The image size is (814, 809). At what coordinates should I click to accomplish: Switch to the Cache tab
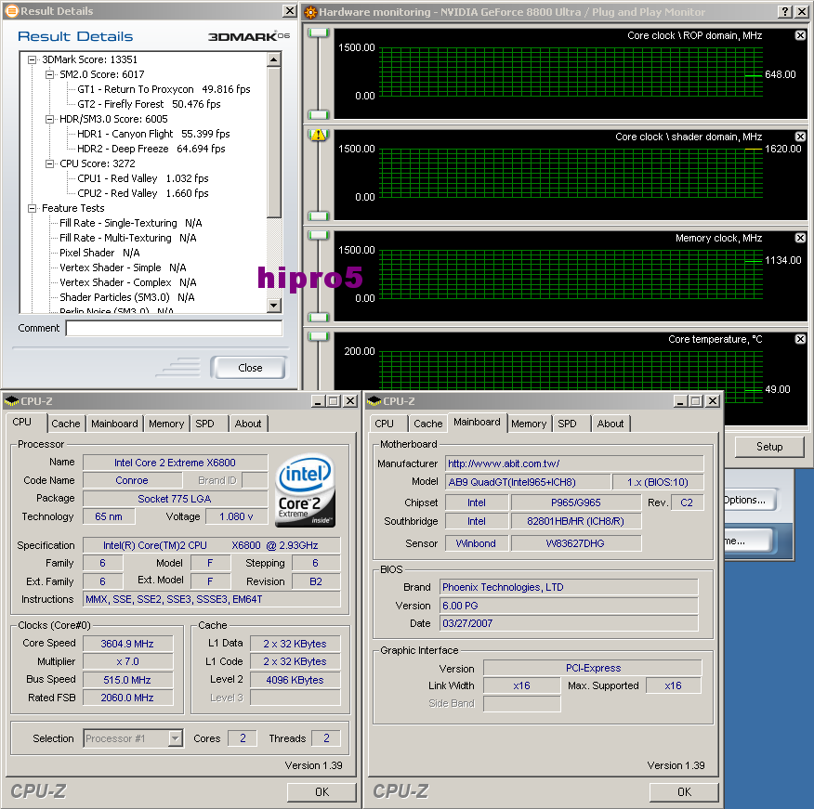click(65, 424)
